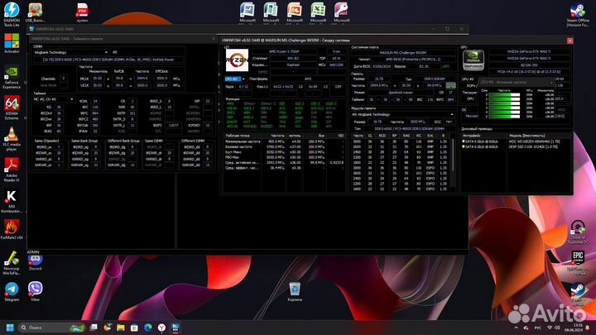Viewport: 596px width, 335px height.
Task: Click the AMD Ryzen logo image
Action: [237, 61]
